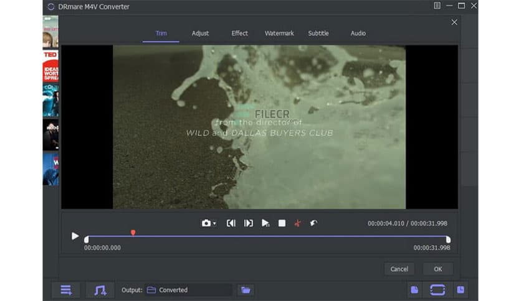521x301 pixels.
Task: Switch to the Audio tab
Action: 358,33
